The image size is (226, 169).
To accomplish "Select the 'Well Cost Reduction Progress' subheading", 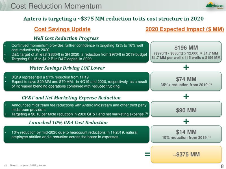I will tap(66, 38).
